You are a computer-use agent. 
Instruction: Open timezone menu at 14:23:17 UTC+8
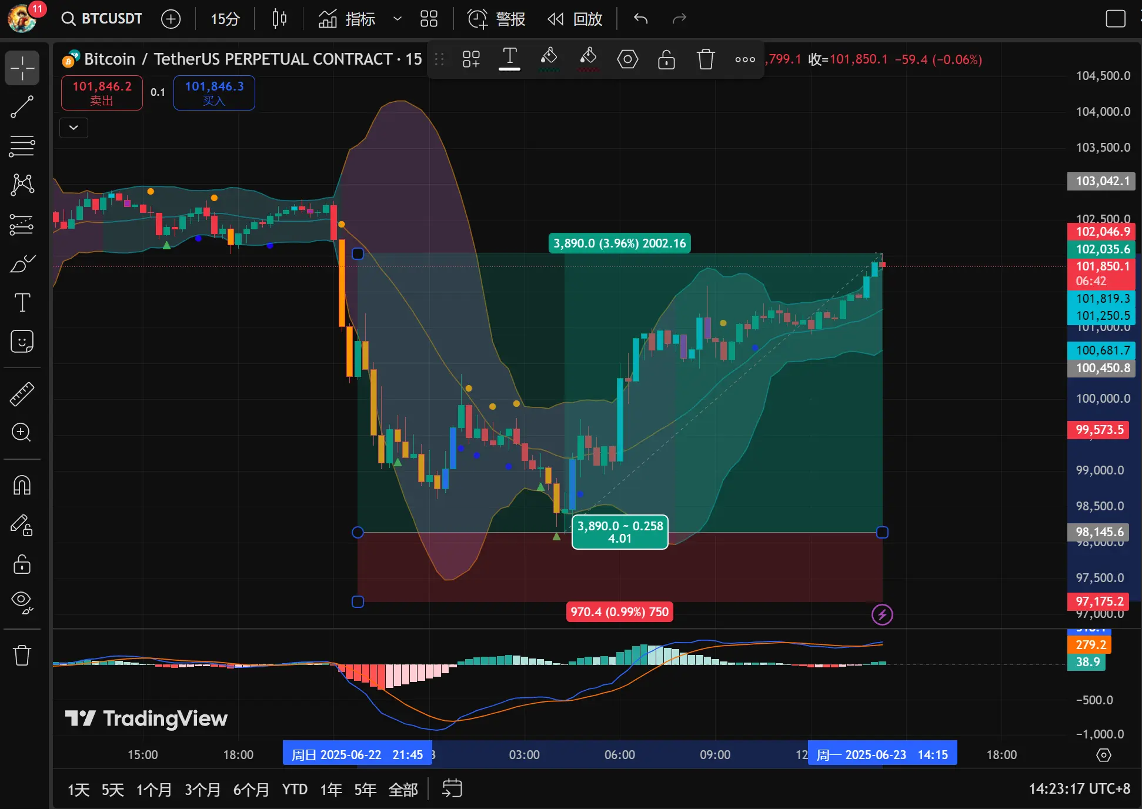1079,788
